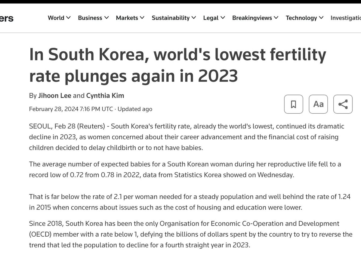This screenshot has width=361, height=264.
Task: Expand the World navigation dropdown
Action: coord(69,18)
